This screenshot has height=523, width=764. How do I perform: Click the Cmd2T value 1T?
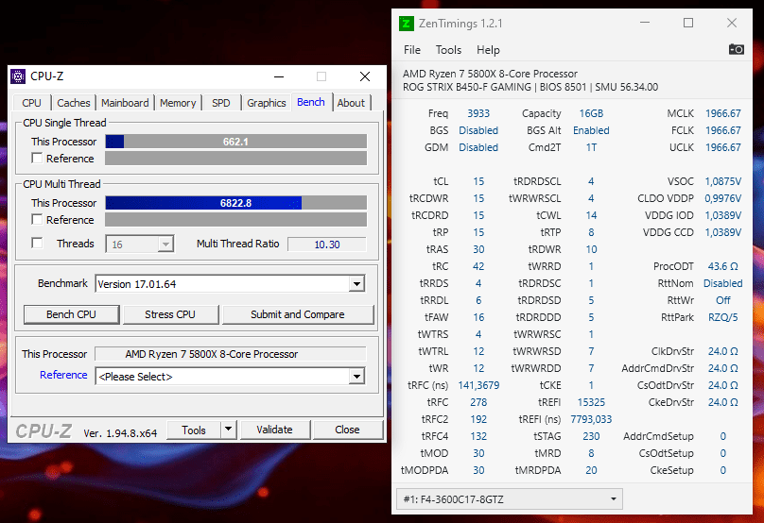(591, 147)
